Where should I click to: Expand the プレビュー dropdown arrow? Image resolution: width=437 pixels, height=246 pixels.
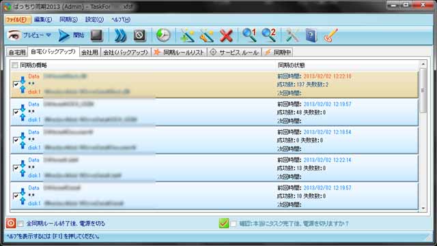click(48, 35)
